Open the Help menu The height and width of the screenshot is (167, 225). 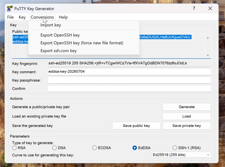pyautogui.click(x=63, y=17)
